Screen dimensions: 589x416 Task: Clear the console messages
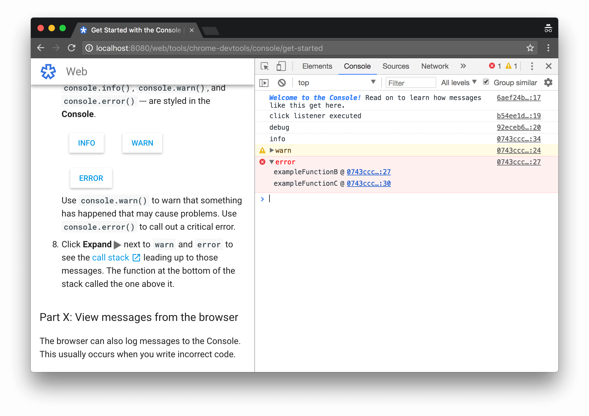(281, 83)
